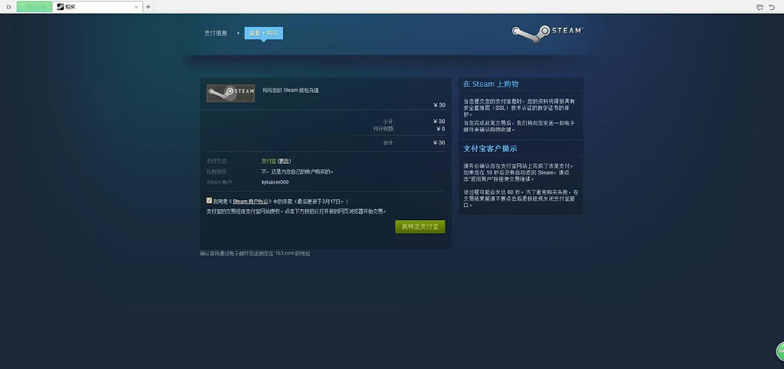Click the 跳转至支付宝 button

[x=420, y=227]
